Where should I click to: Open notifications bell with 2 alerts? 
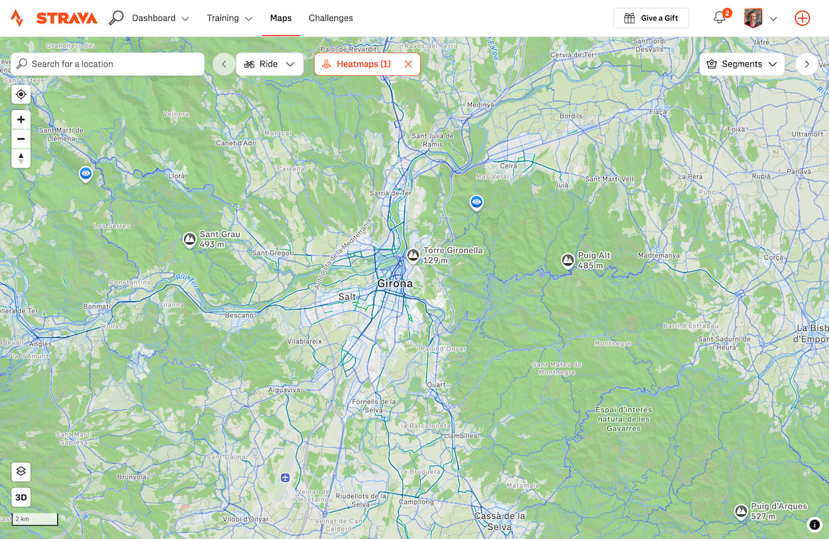pyautogui.click(x=721, y=17)
